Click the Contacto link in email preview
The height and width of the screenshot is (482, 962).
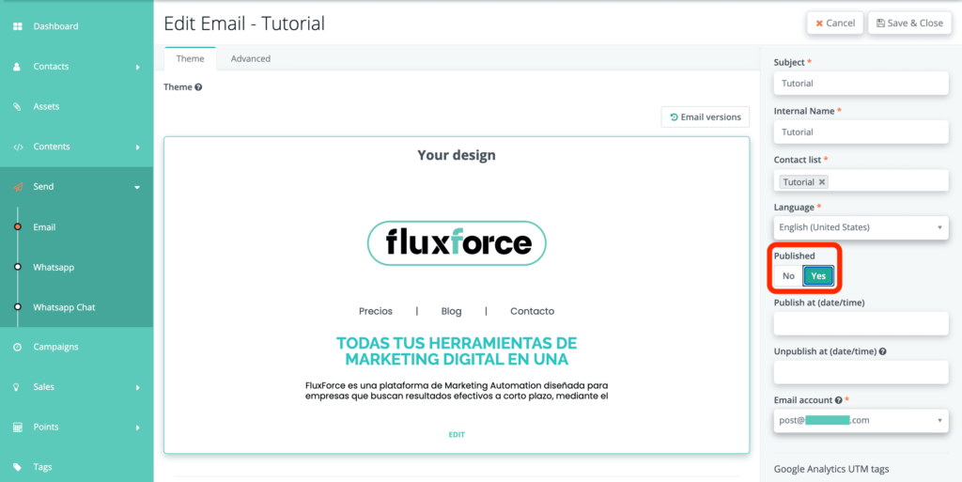click(532, 312)
